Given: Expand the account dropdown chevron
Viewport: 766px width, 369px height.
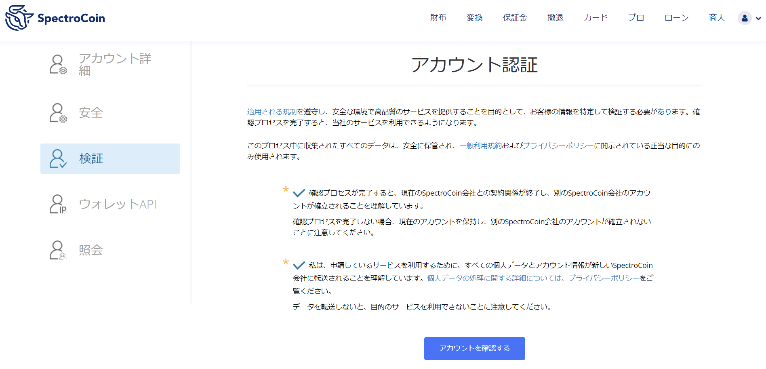Looking at the screenshot, I should click(x=758, y=18).
